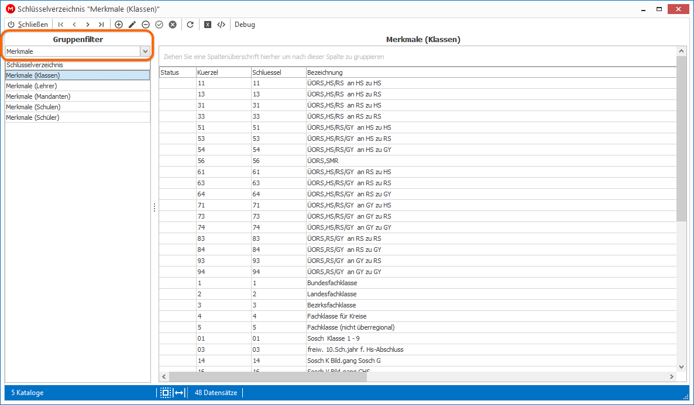Click the row ÜORS,HS/RS an RS zu RS
694x405 pixels.
(x=418, y=116)
